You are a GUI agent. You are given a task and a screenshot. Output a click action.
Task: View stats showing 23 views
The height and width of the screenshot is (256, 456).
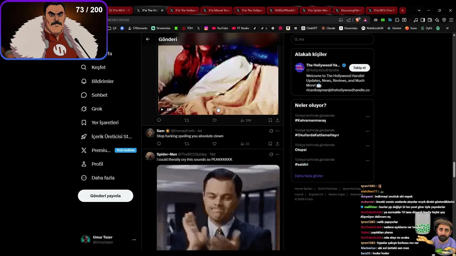pos(245,144)
